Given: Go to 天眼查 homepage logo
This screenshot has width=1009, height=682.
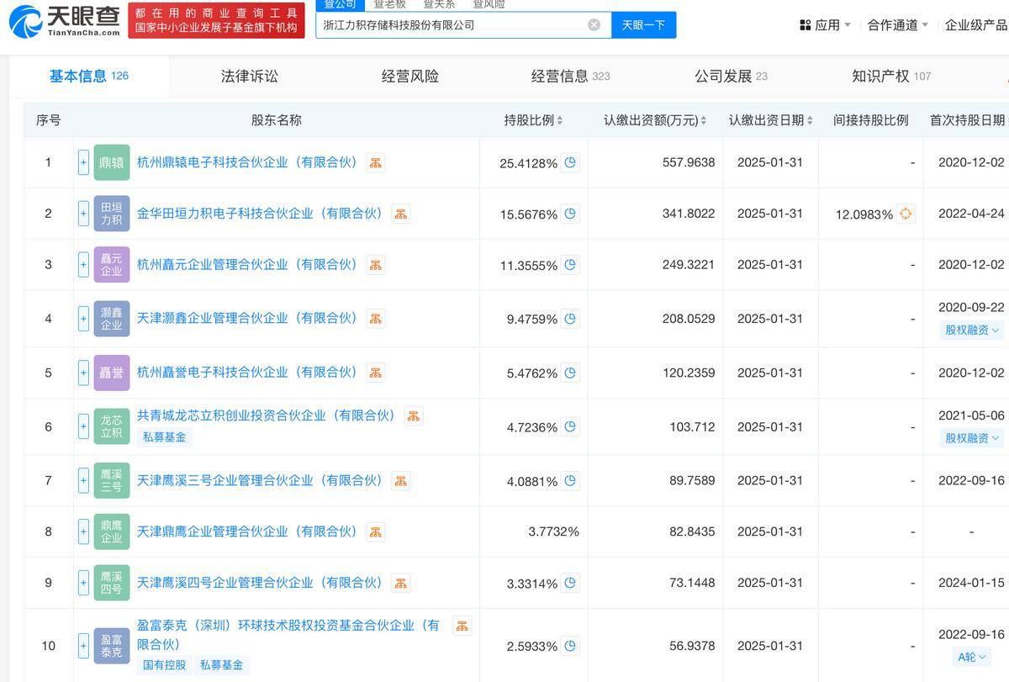Looking at the screenshot, I should pyautogui.click(x=65, y=20).
